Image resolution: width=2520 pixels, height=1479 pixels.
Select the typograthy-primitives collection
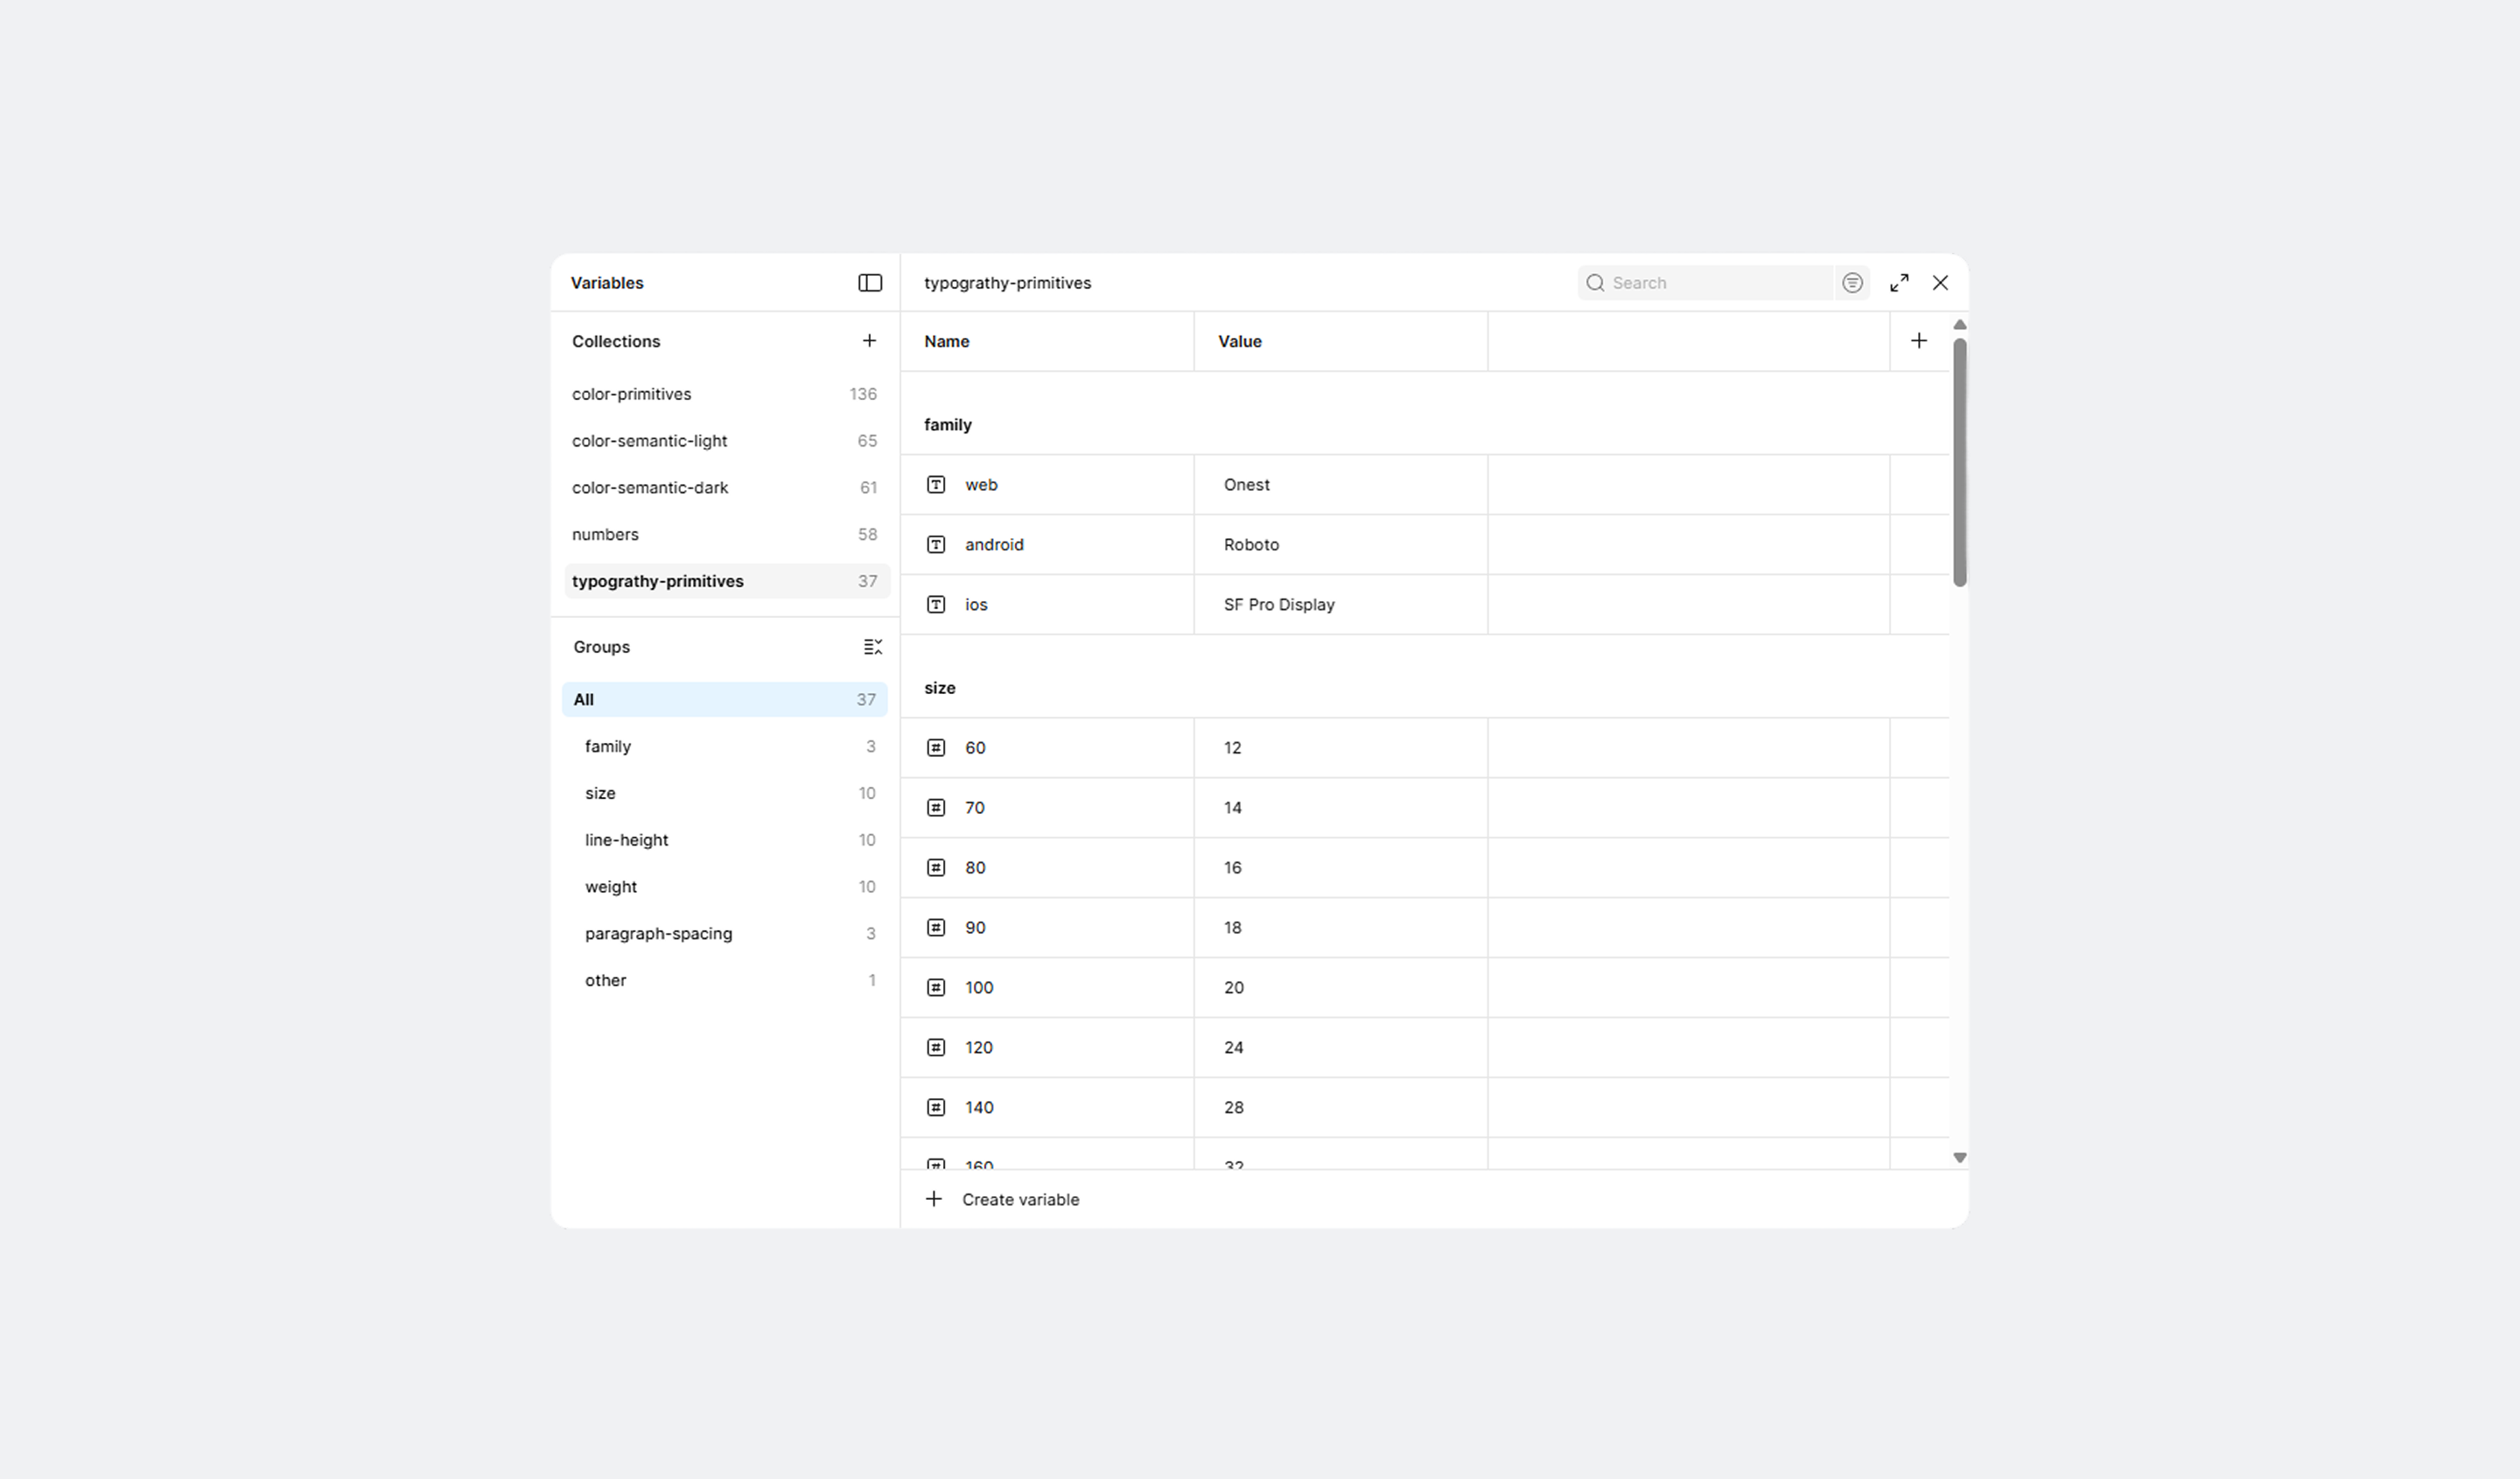pyautogui.click(x=725, y=582)
